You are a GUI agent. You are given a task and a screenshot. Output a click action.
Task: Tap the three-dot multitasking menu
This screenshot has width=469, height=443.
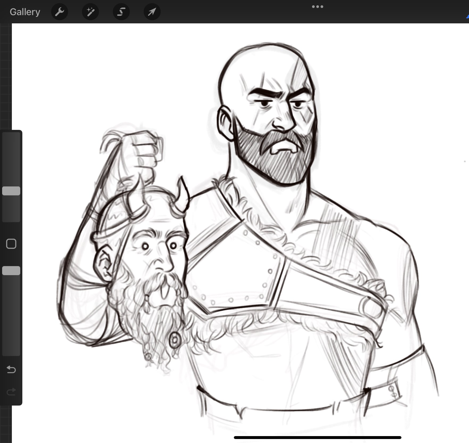318,7
